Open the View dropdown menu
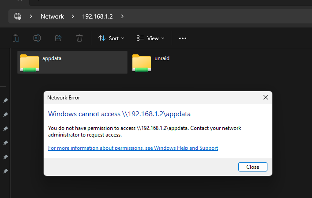This screenshot has width=312, height=198. click(x=150, y=38)
